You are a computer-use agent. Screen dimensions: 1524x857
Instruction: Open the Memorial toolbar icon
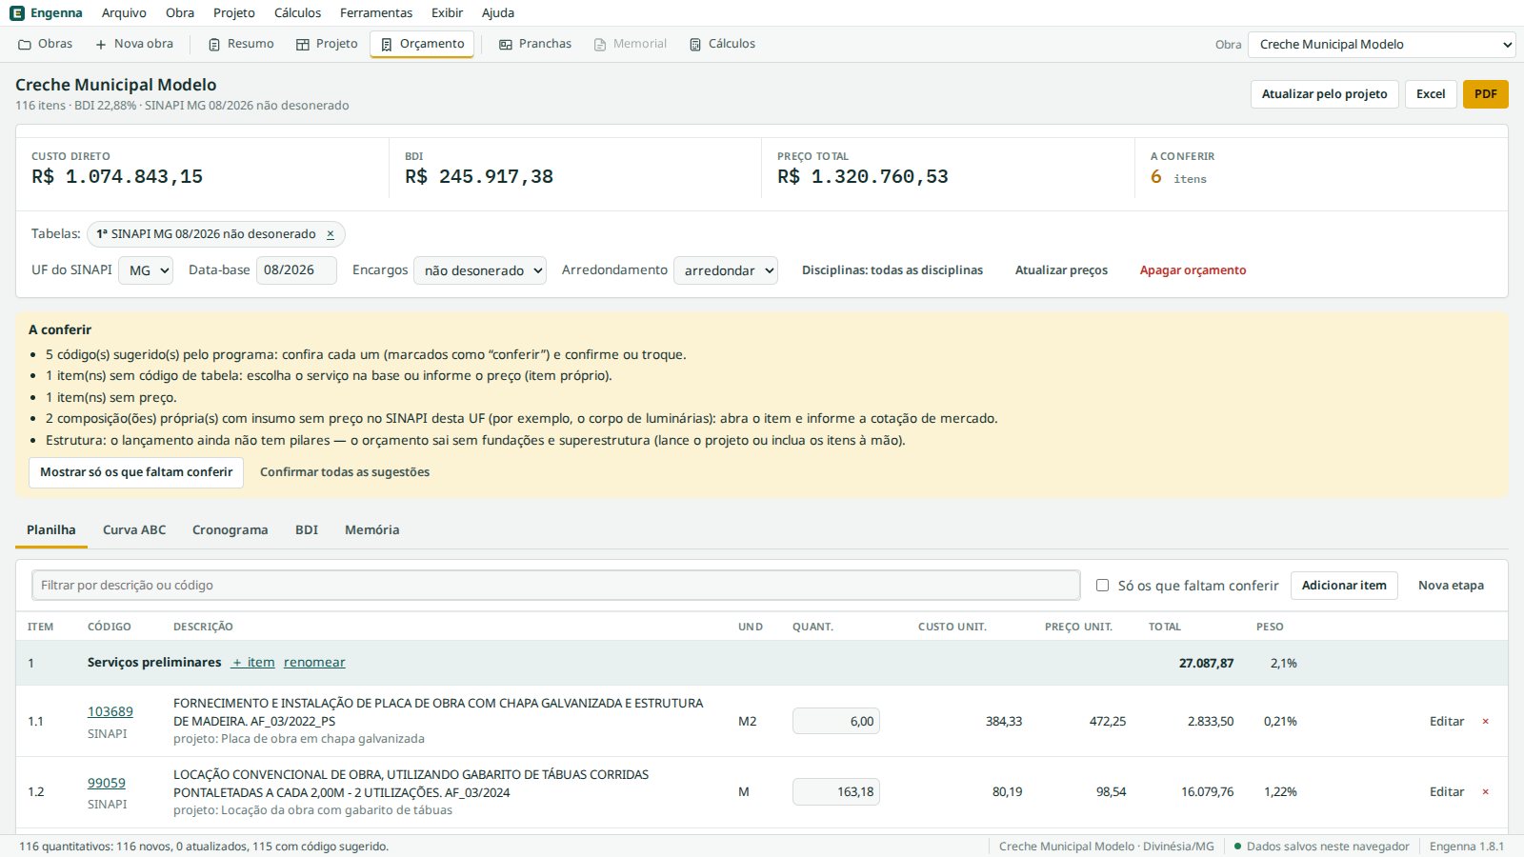pos(600,45)
